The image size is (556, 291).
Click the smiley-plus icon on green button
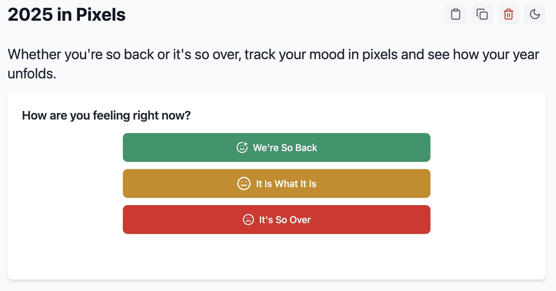click(242, 147)
